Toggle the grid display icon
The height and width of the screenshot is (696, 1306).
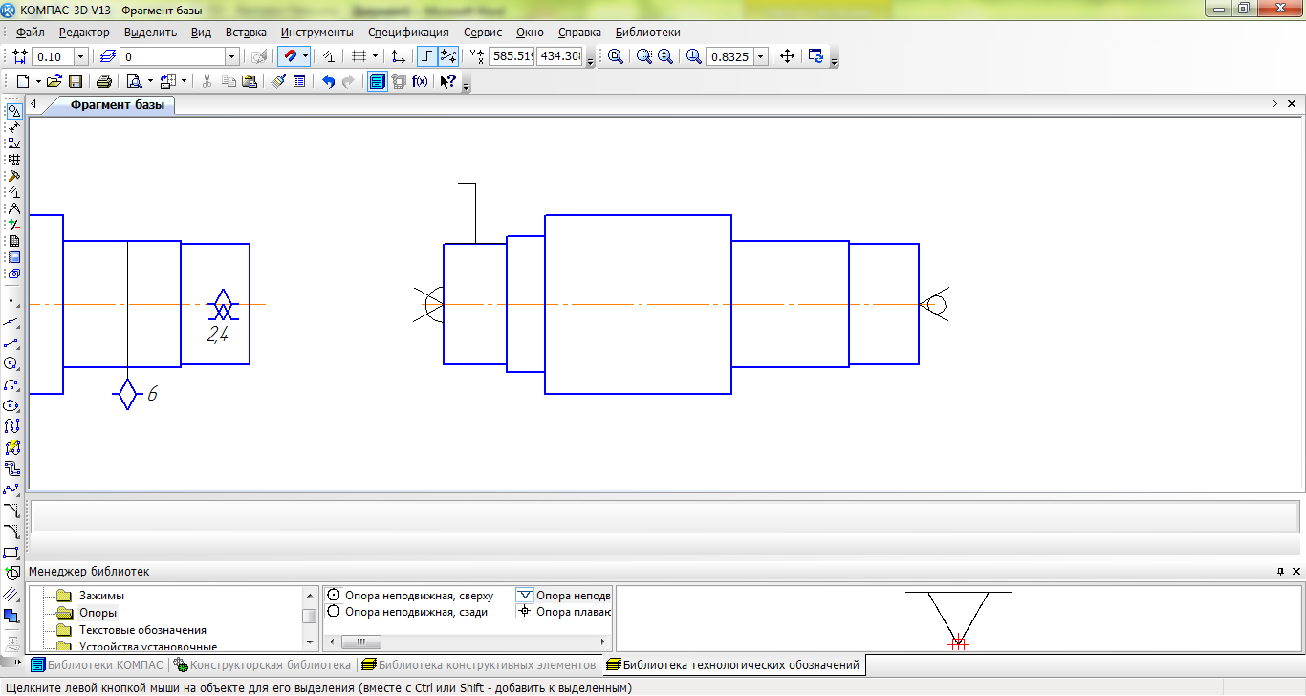[359, 56]
